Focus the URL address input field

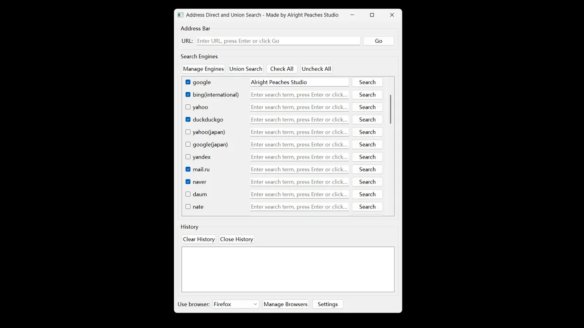click(x=278, y=41)
